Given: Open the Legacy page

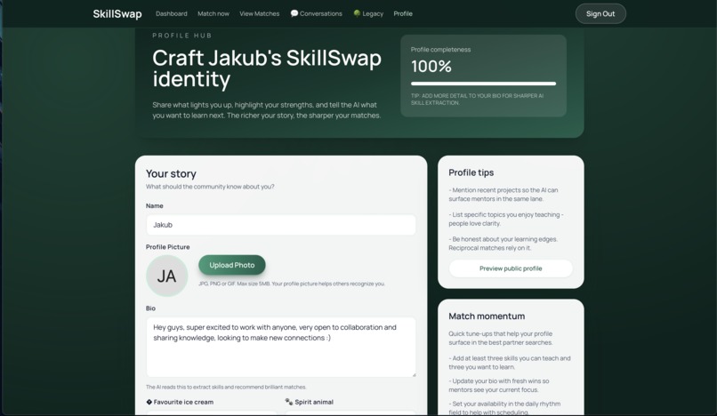Looking at the screenshot, I should coord(368,13).
